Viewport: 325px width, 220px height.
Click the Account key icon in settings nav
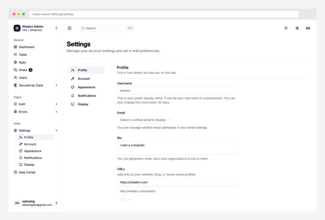click(73, 79)
